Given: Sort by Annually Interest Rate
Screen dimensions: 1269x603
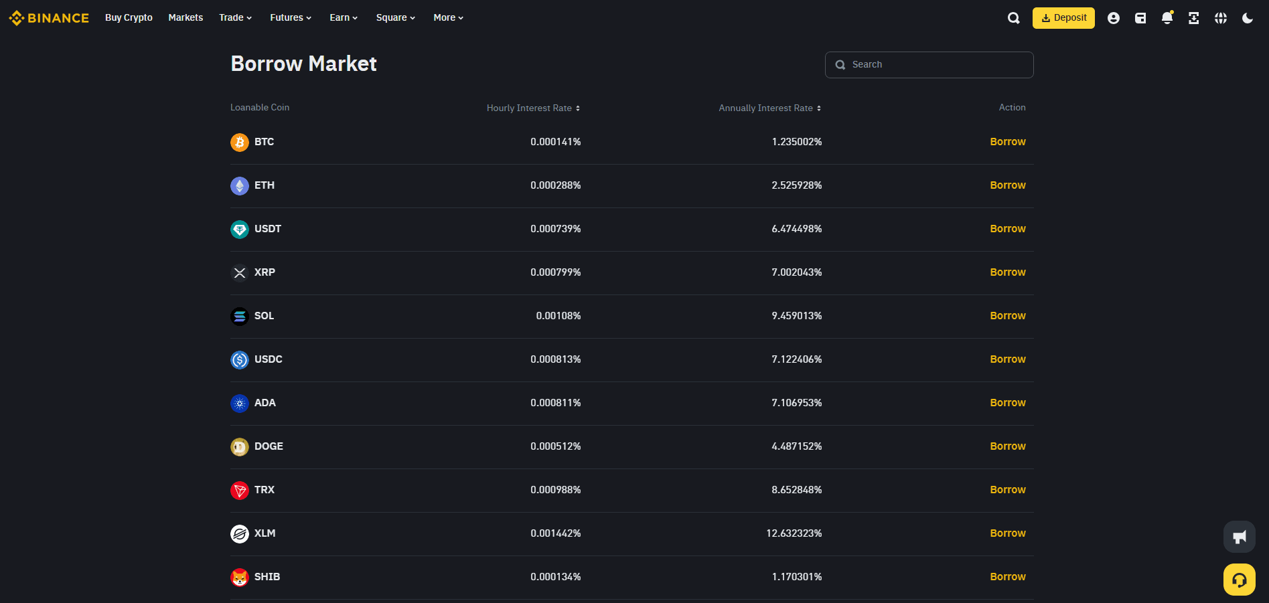Looking at the screenshot, I should pyautogui.click(x=770, y=108).
